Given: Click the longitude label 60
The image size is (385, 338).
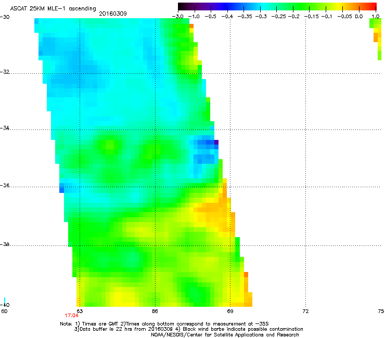Looking at the screenshot, I should (x=4, y=311).
